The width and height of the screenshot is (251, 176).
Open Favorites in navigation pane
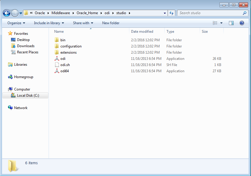21,34
